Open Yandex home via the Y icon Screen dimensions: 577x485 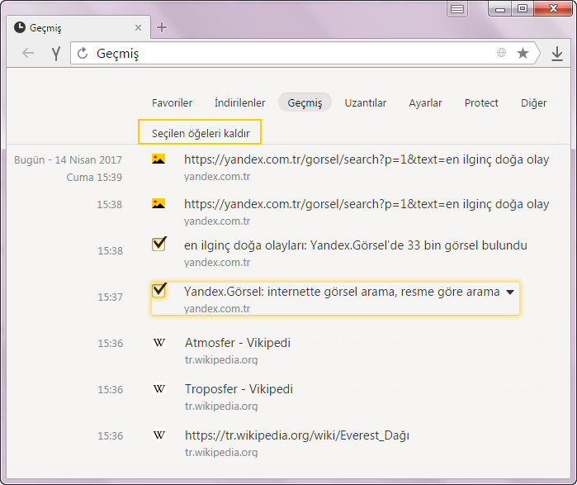point(56,54)
